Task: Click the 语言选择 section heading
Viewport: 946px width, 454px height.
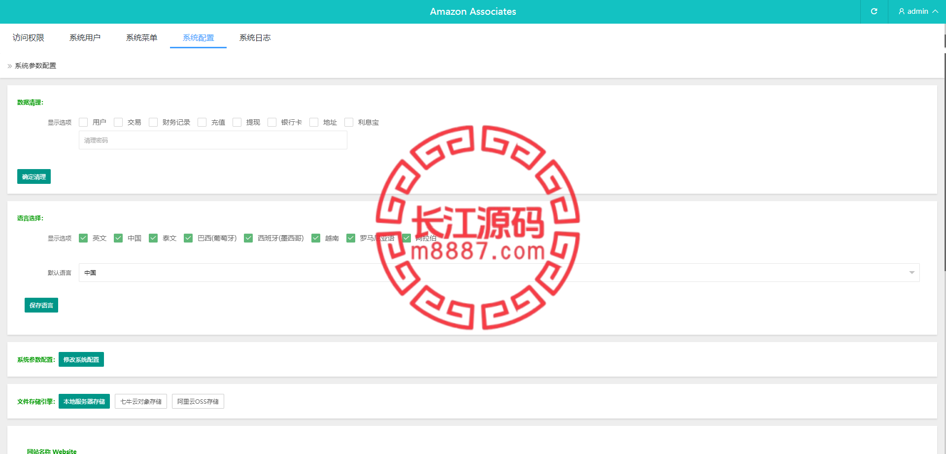Action: [x=30, y=218]
